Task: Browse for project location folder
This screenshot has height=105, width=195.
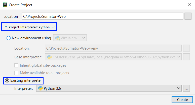Action: (x=188, y=16)
